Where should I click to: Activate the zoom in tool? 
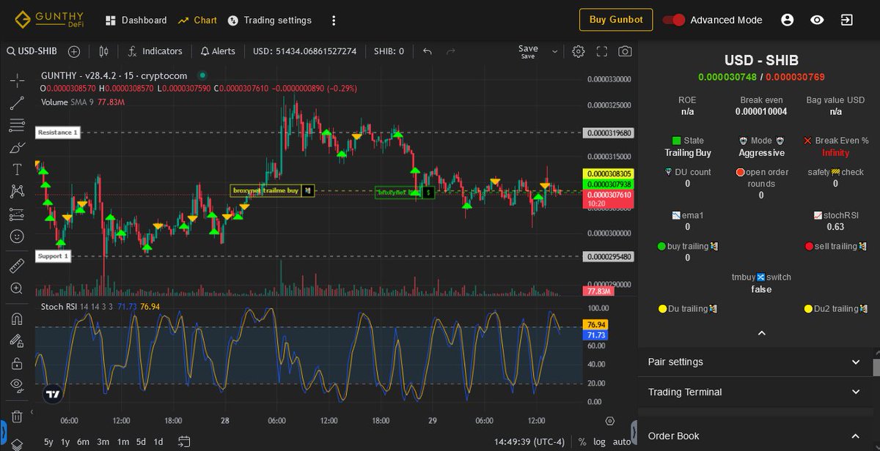click(x=17, y=288)
